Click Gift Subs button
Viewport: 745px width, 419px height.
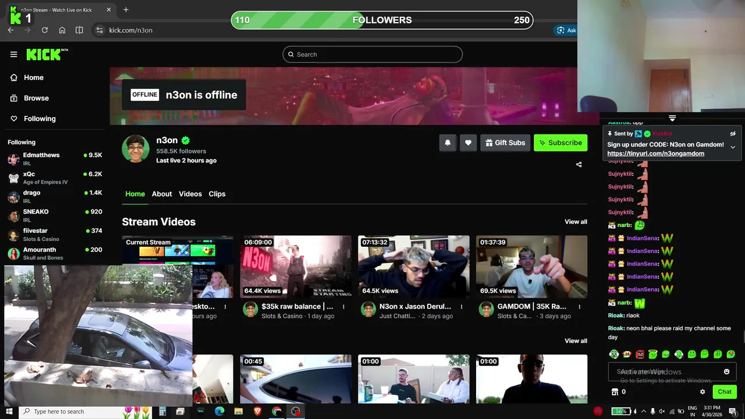505,143
